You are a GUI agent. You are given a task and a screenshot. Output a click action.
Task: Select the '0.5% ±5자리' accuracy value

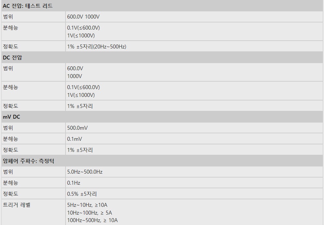[82, 194]
